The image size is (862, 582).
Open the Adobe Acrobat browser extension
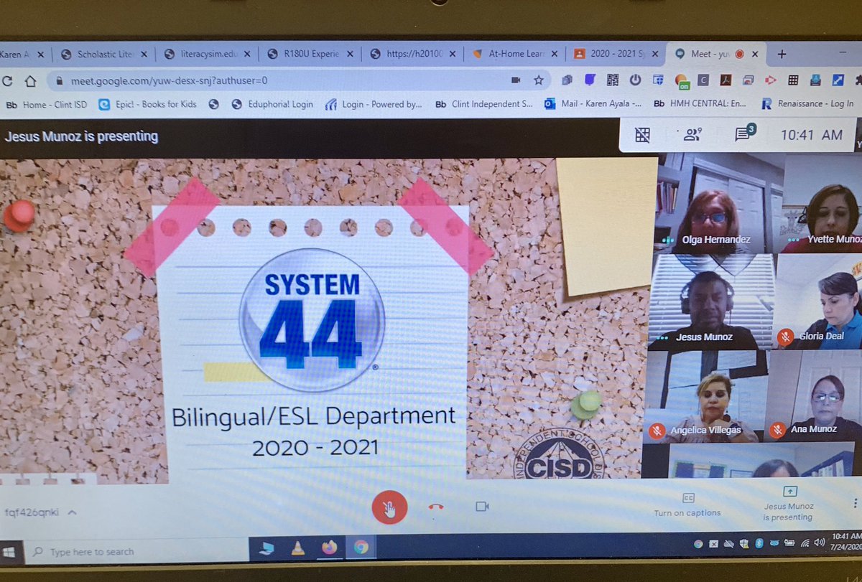pyautogui.click(x=726, y=80)
